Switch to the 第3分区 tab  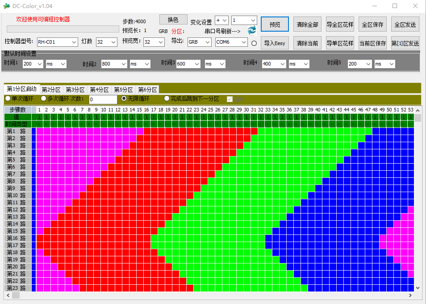click(x=75, y=90)
